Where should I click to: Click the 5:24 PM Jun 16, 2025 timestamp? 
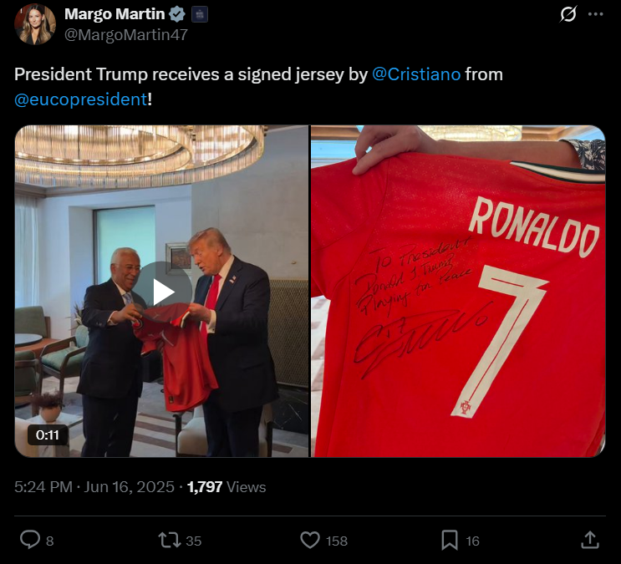94,487
